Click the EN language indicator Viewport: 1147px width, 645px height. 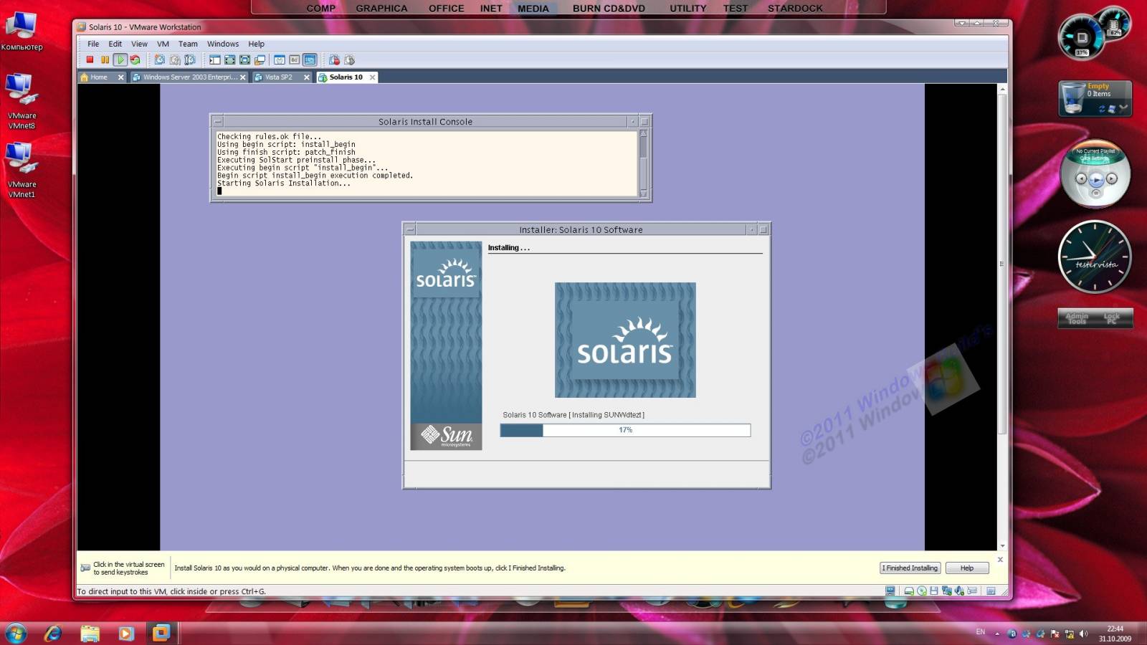(x=981, y=632)
